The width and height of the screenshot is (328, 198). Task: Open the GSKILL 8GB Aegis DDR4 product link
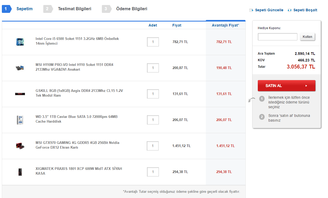click(79, 93)
